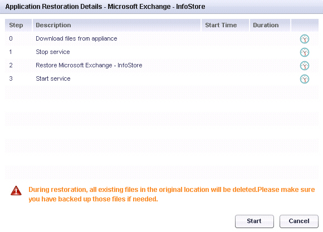This screenshot has width=323, height=232.
Task: Select Restore Microsoft Exchange - InfoStore row
Action: point(161,65)
